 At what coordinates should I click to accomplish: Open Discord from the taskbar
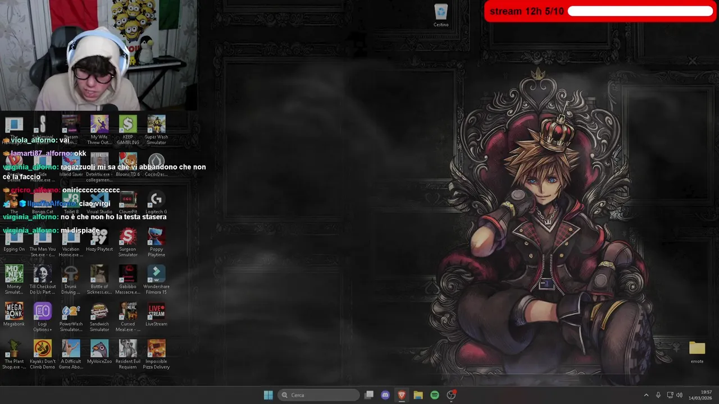point(385,395)
